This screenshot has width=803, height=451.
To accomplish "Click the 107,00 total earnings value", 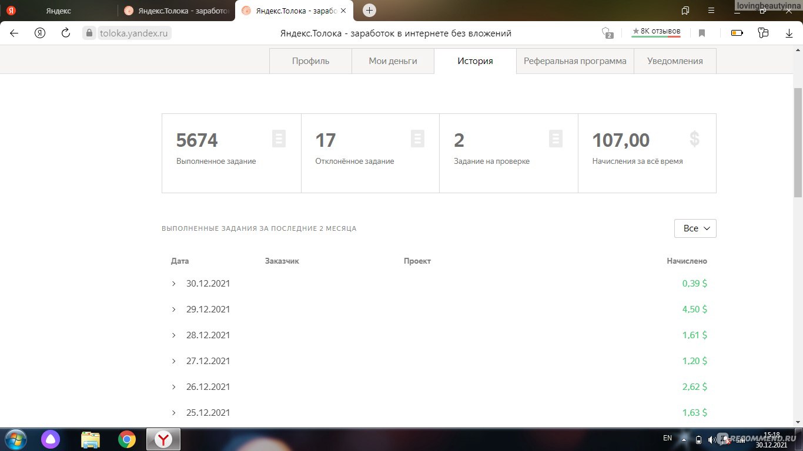I will click(621, 140).
